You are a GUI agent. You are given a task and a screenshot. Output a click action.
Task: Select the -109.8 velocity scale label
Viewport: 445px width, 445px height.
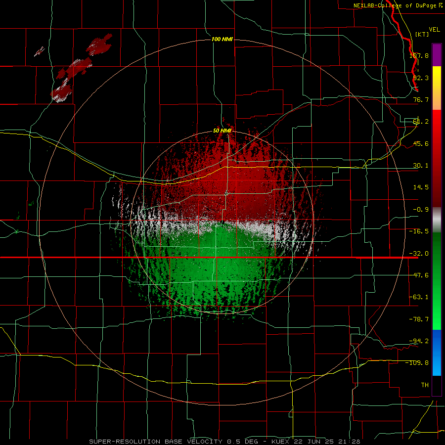[417, 363]
